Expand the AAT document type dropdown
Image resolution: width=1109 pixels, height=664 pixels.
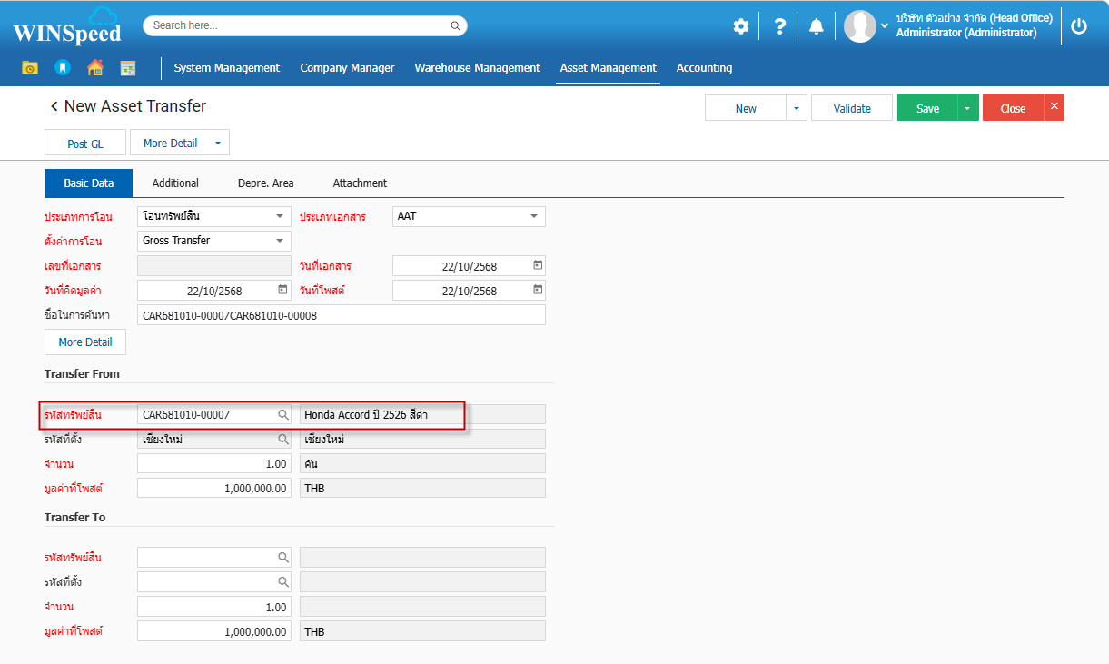click(x=533, y=216)
